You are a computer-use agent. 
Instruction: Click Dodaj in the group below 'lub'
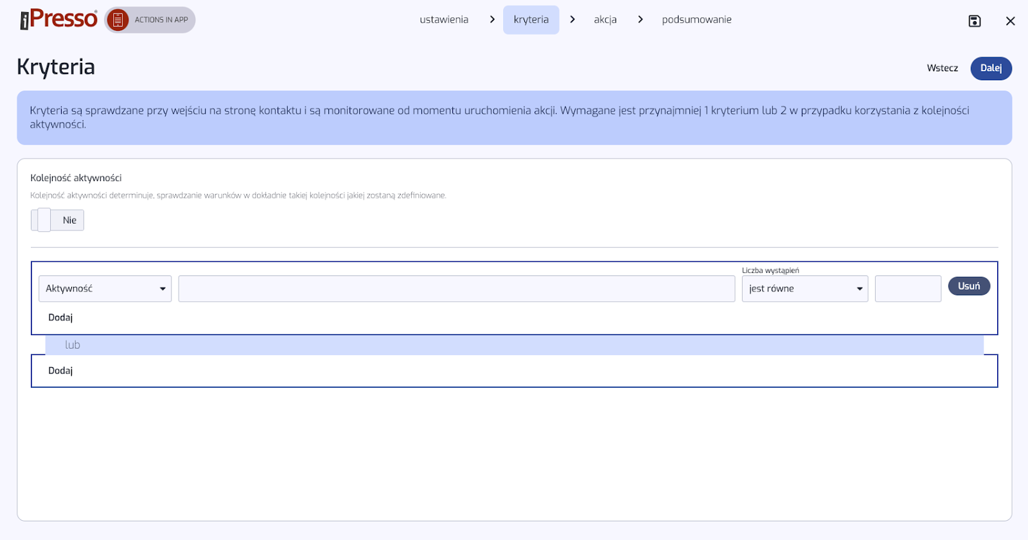click(x=60, y=370)
